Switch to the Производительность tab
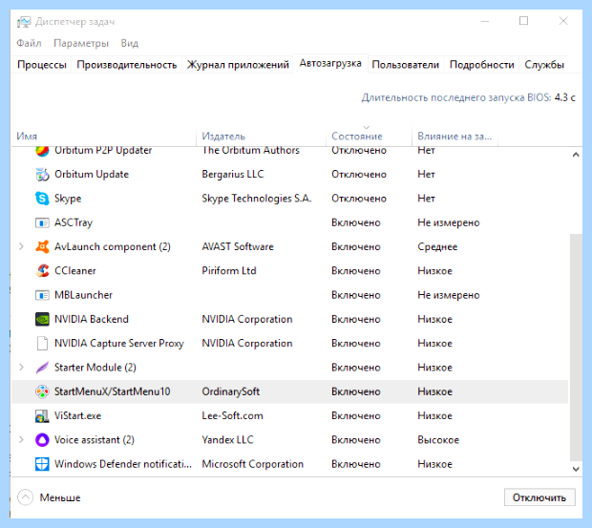The height and width of the screenshot is (528, 592). [x=127, y=65]
